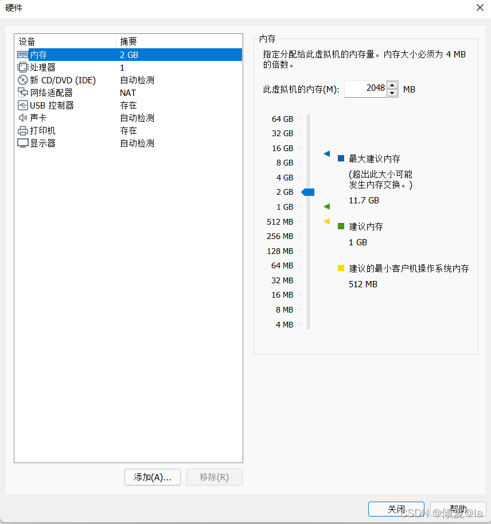
Task: Click the 关闭 close button
Action: coord(396,509)
